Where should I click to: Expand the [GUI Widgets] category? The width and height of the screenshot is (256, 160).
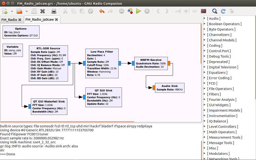(x=204, y=105)
